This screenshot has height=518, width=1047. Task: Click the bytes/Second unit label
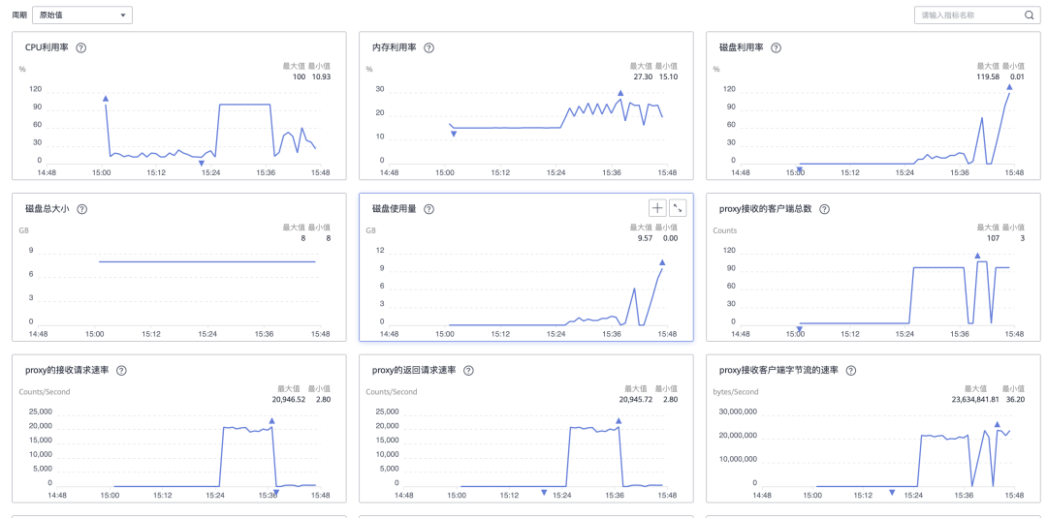(x=736, y=392)
